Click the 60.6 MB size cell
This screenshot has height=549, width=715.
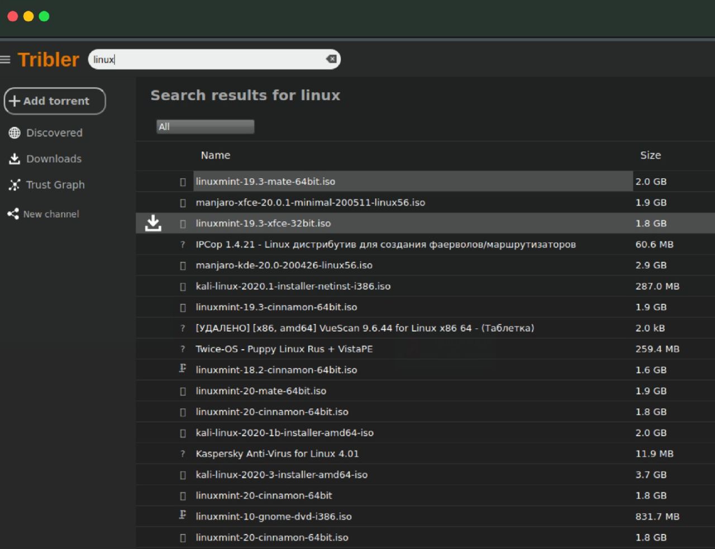(x=654, y=244)
